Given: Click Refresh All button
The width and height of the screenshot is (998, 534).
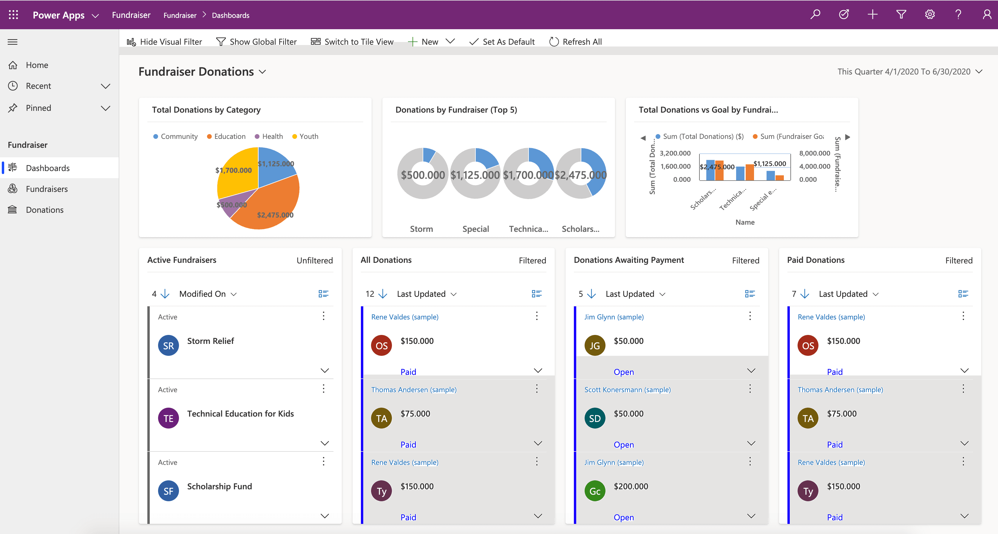Looking at the screenshot, I should coord(576,42).
